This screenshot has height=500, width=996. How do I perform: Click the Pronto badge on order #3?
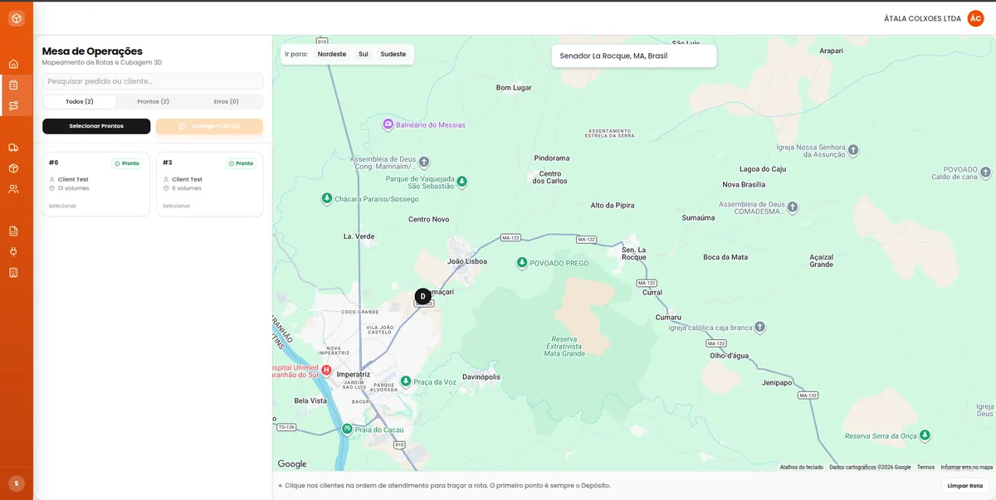[242, 163]
